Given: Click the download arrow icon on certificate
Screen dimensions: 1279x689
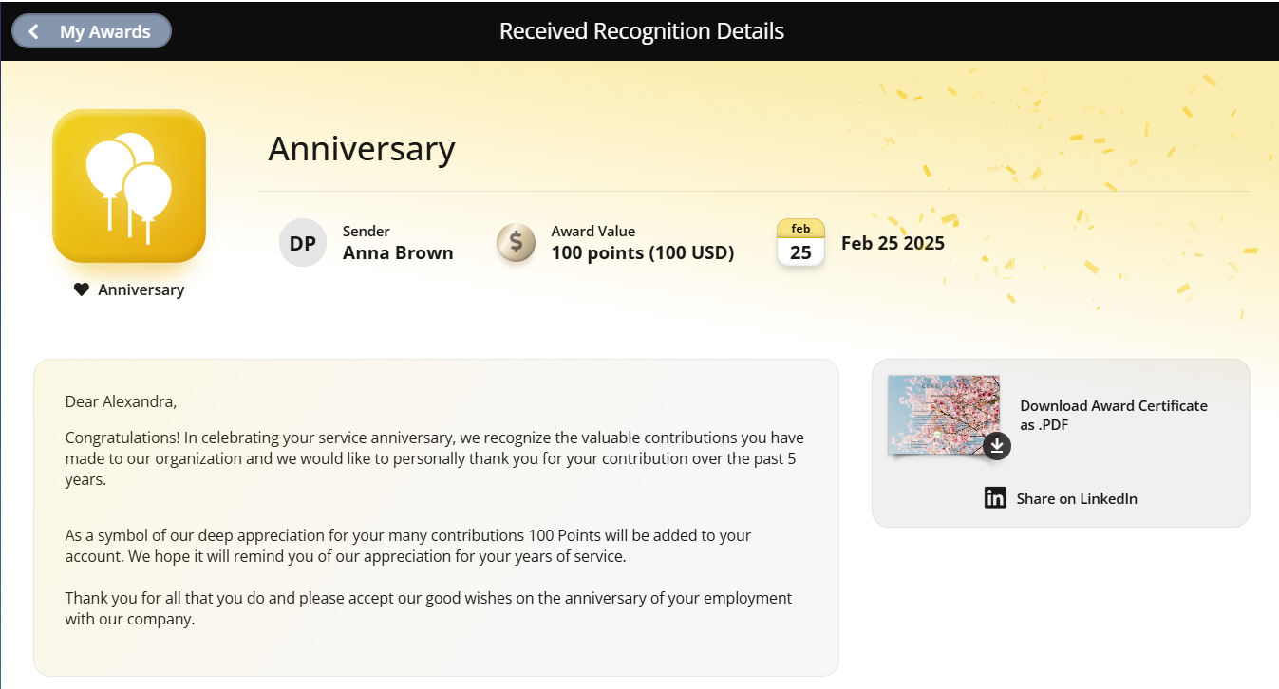Looking at the screenshot, I should click(997, 446).
